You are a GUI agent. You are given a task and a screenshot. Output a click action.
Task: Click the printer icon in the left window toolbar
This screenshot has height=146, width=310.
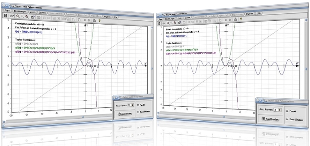94,20
